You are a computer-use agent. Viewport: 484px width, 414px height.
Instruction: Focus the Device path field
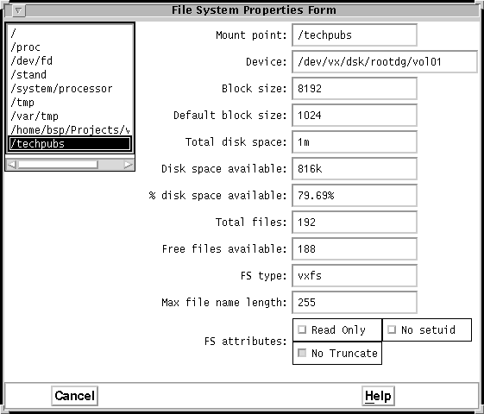[x=385, y=62]
